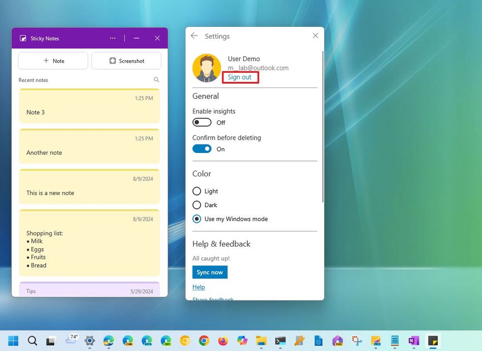Launch Chrome from the taskbar
The image size is (482, 351).
pyautogui.click(x=204, y=340)
